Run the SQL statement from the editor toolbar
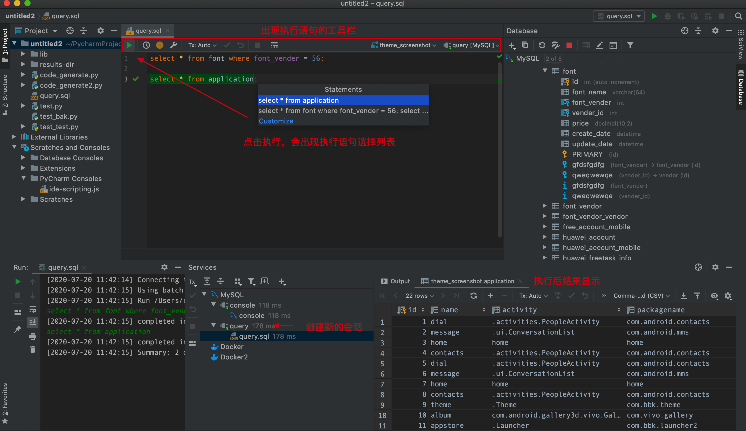746x431 pixels. (x=129, y=45)
